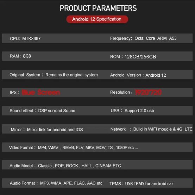
Task: Click the PRODUCT PARAMETERS heading
Action: (98, 8)
